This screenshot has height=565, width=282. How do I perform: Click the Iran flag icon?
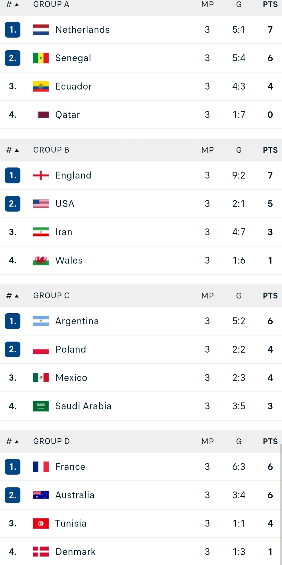[x=41, y=232]
